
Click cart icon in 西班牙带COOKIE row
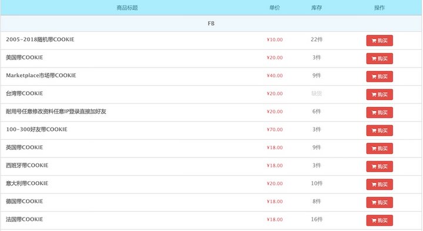point(374,167)
